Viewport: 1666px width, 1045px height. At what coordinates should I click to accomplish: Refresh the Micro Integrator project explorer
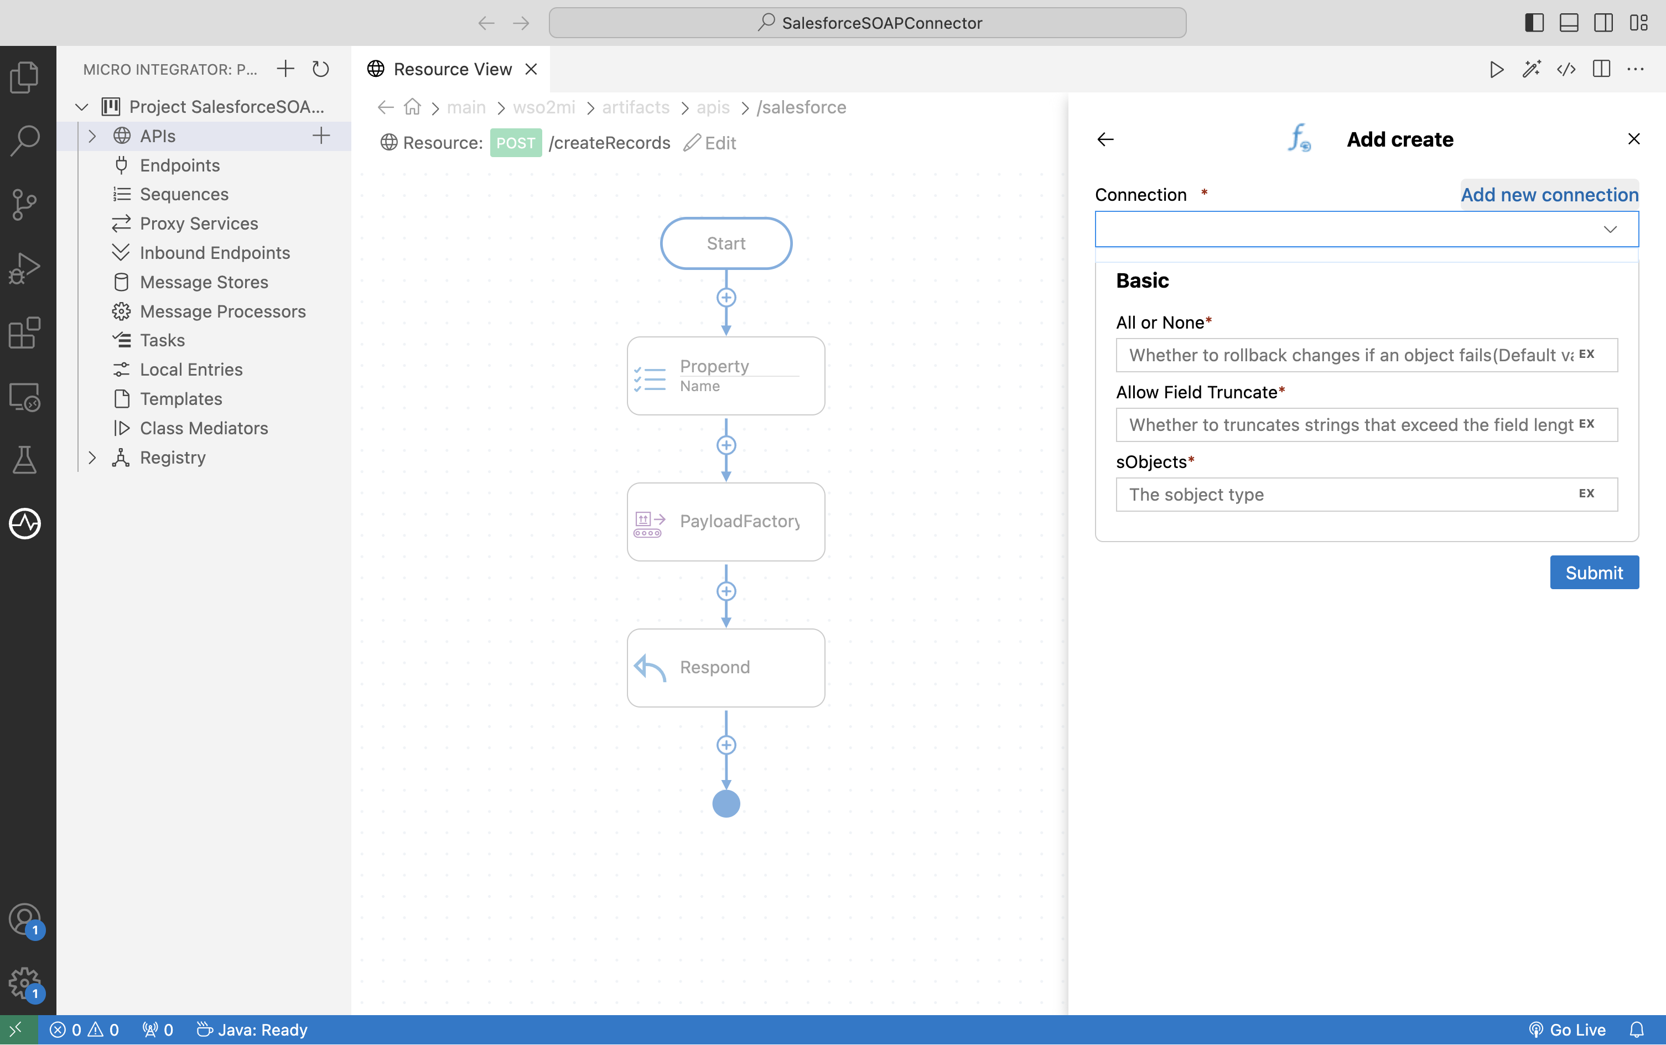click(320, 69)
